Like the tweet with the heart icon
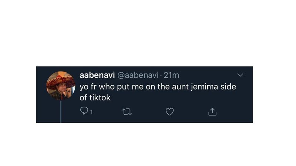Viewport: 296px width, 166px height. tap(169, 112)
